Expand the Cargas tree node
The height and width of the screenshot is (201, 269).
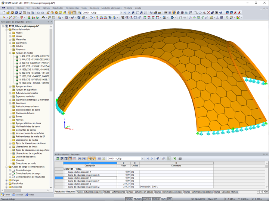click(6, 180)
